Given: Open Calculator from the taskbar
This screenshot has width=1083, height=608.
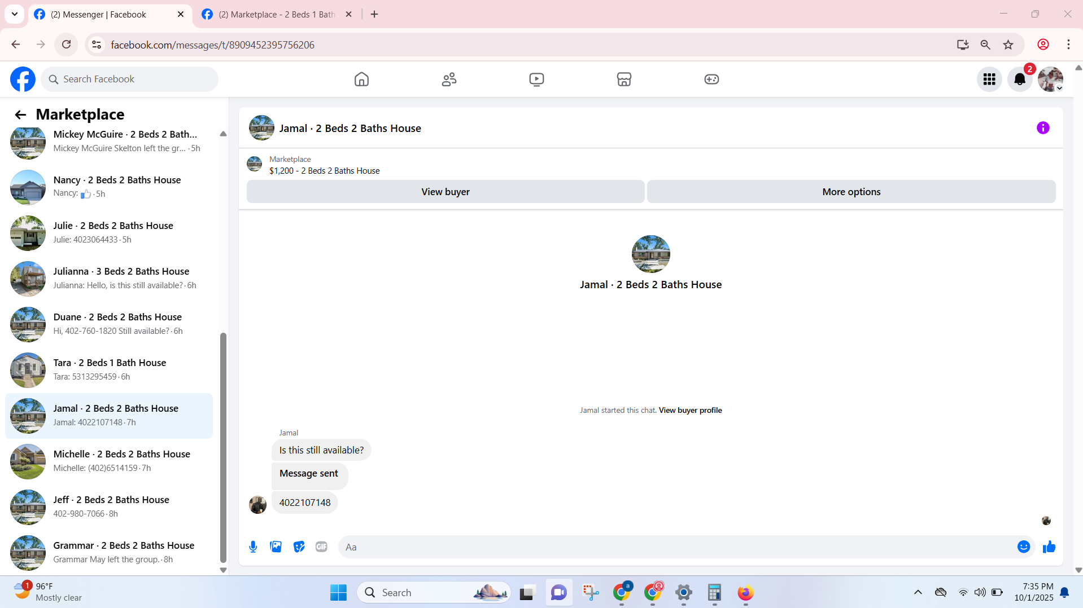Looking at the screenshot, I should 714,593.
